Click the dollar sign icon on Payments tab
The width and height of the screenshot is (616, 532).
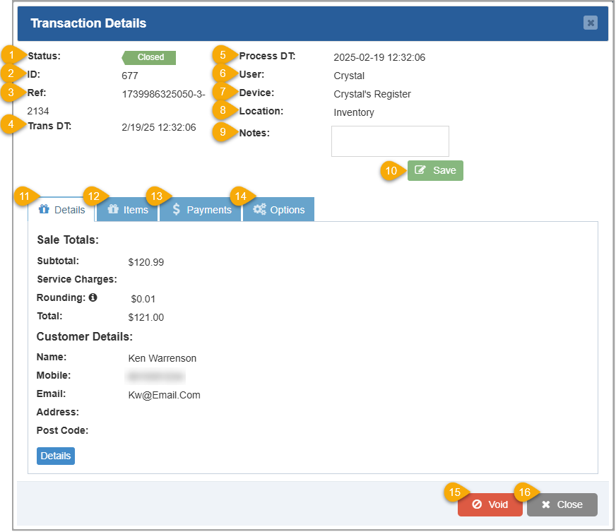[178, 209]
